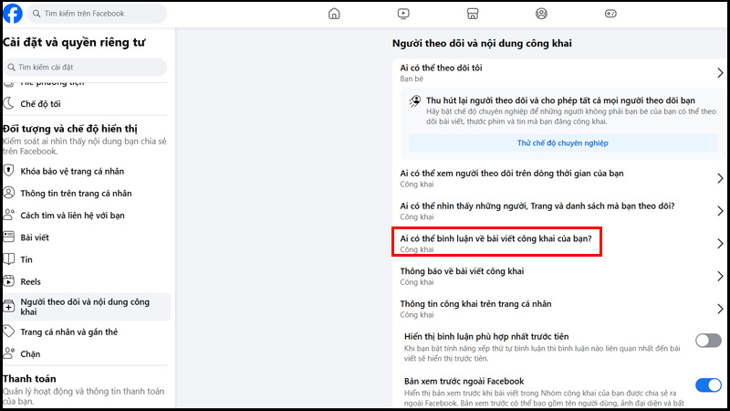Disable Bản xem trước ngoài Facebook switch
This screenshot has height=411, width=730.
pyautogui.click(x=707, y=385)
